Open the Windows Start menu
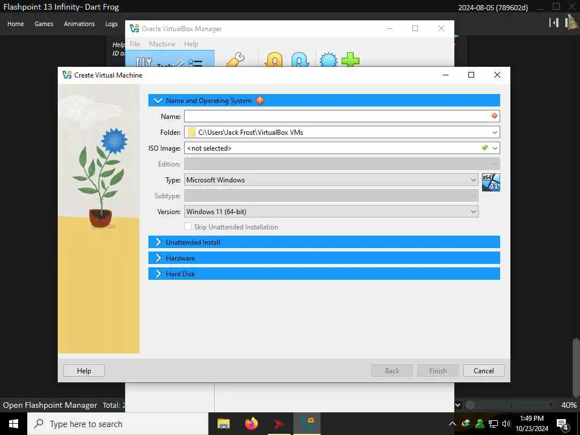This screenshot has height=435, width=580. coord(14,424)
